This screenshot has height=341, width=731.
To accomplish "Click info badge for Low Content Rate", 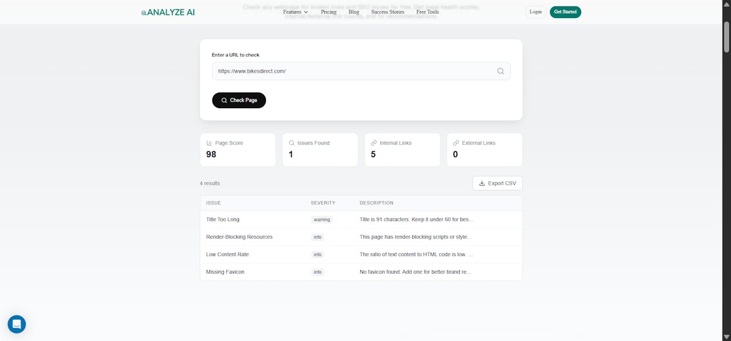I will click(x=317, y=254).
